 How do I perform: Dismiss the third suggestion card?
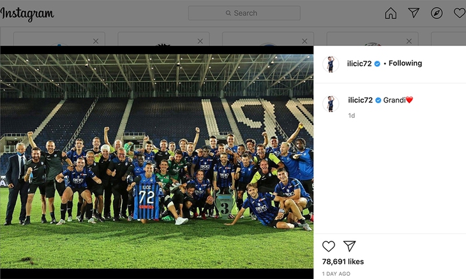[x=304, y=41]
